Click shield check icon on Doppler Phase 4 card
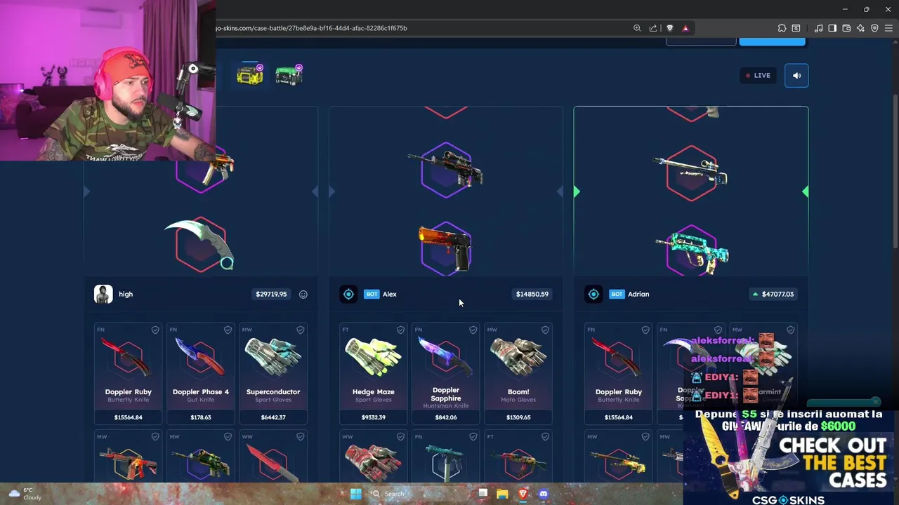This screenshot has width=899, height=505. 228,330
